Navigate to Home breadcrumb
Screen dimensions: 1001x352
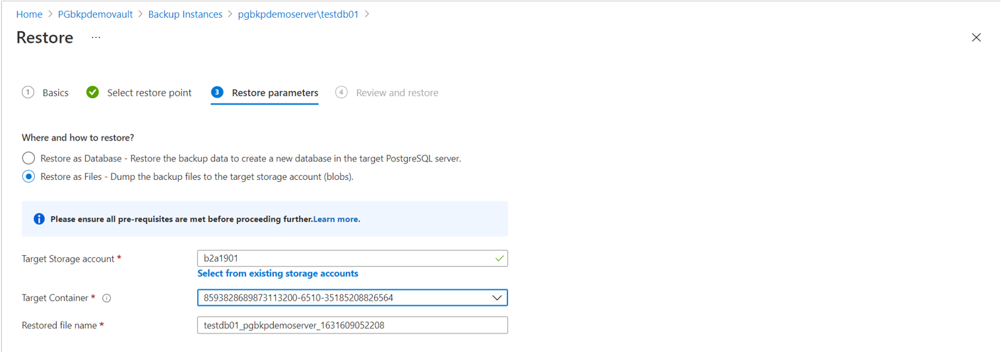(x=29, y=14)
